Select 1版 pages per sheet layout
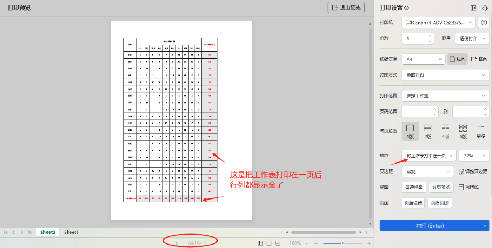Image resolution: width=492 pixels, height=248 pixels. (x=410, y=131)
